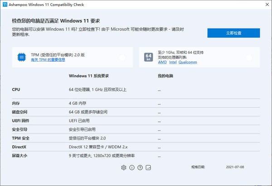The height and width of the screenshot is (186, 272).
Task: Click the 我的电脑 column header
Action: point(165,76)
